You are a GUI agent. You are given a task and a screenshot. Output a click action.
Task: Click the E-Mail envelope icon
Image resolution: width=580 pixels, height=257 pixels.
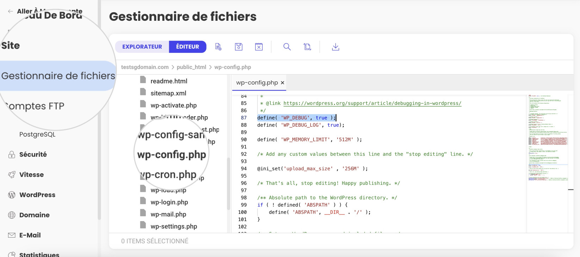pos(12,235)
